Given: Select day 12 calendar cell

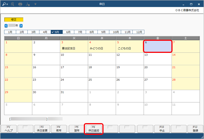Looking at the screenshot, I should point(130,59).
